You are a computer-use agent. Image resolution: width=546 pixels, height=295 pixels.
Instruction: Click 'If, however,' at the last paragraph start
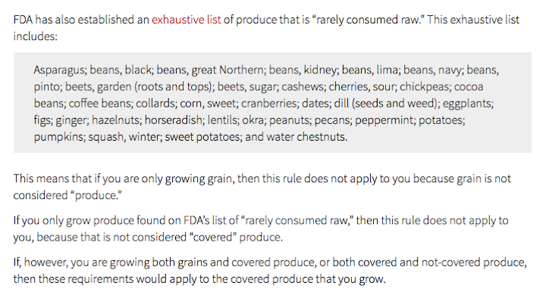pos(40,262)
